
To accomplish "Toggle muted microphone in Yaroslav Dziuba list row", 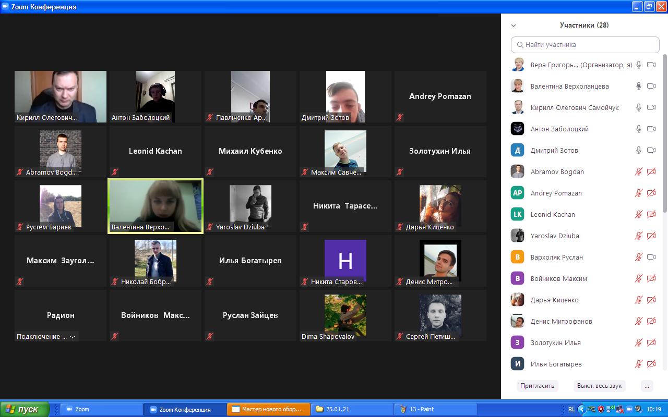I will [638, 236].
